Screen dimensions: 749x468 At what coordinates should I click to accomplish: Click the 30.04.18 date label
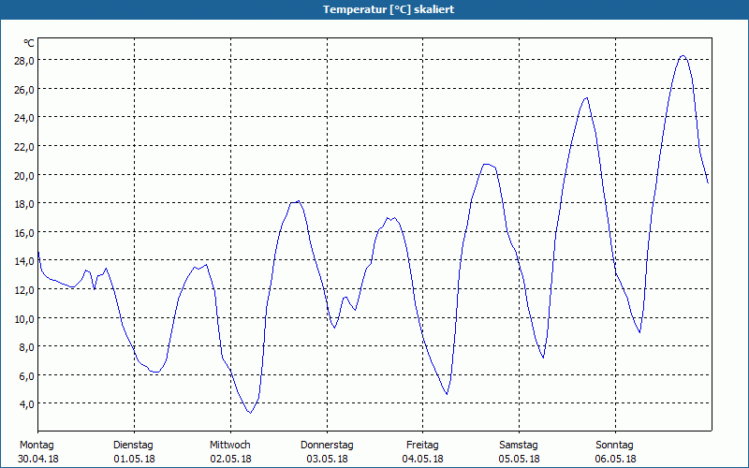(x=38, y=459)
